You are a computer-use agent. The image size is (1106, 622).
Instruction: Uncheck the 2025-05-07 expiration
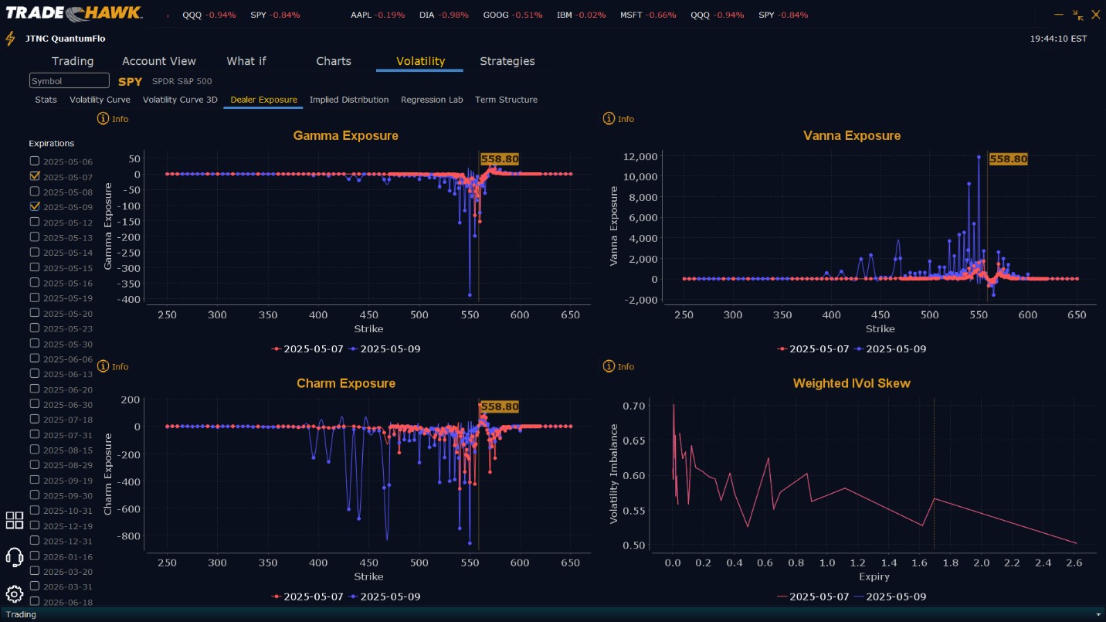[34, 176]
